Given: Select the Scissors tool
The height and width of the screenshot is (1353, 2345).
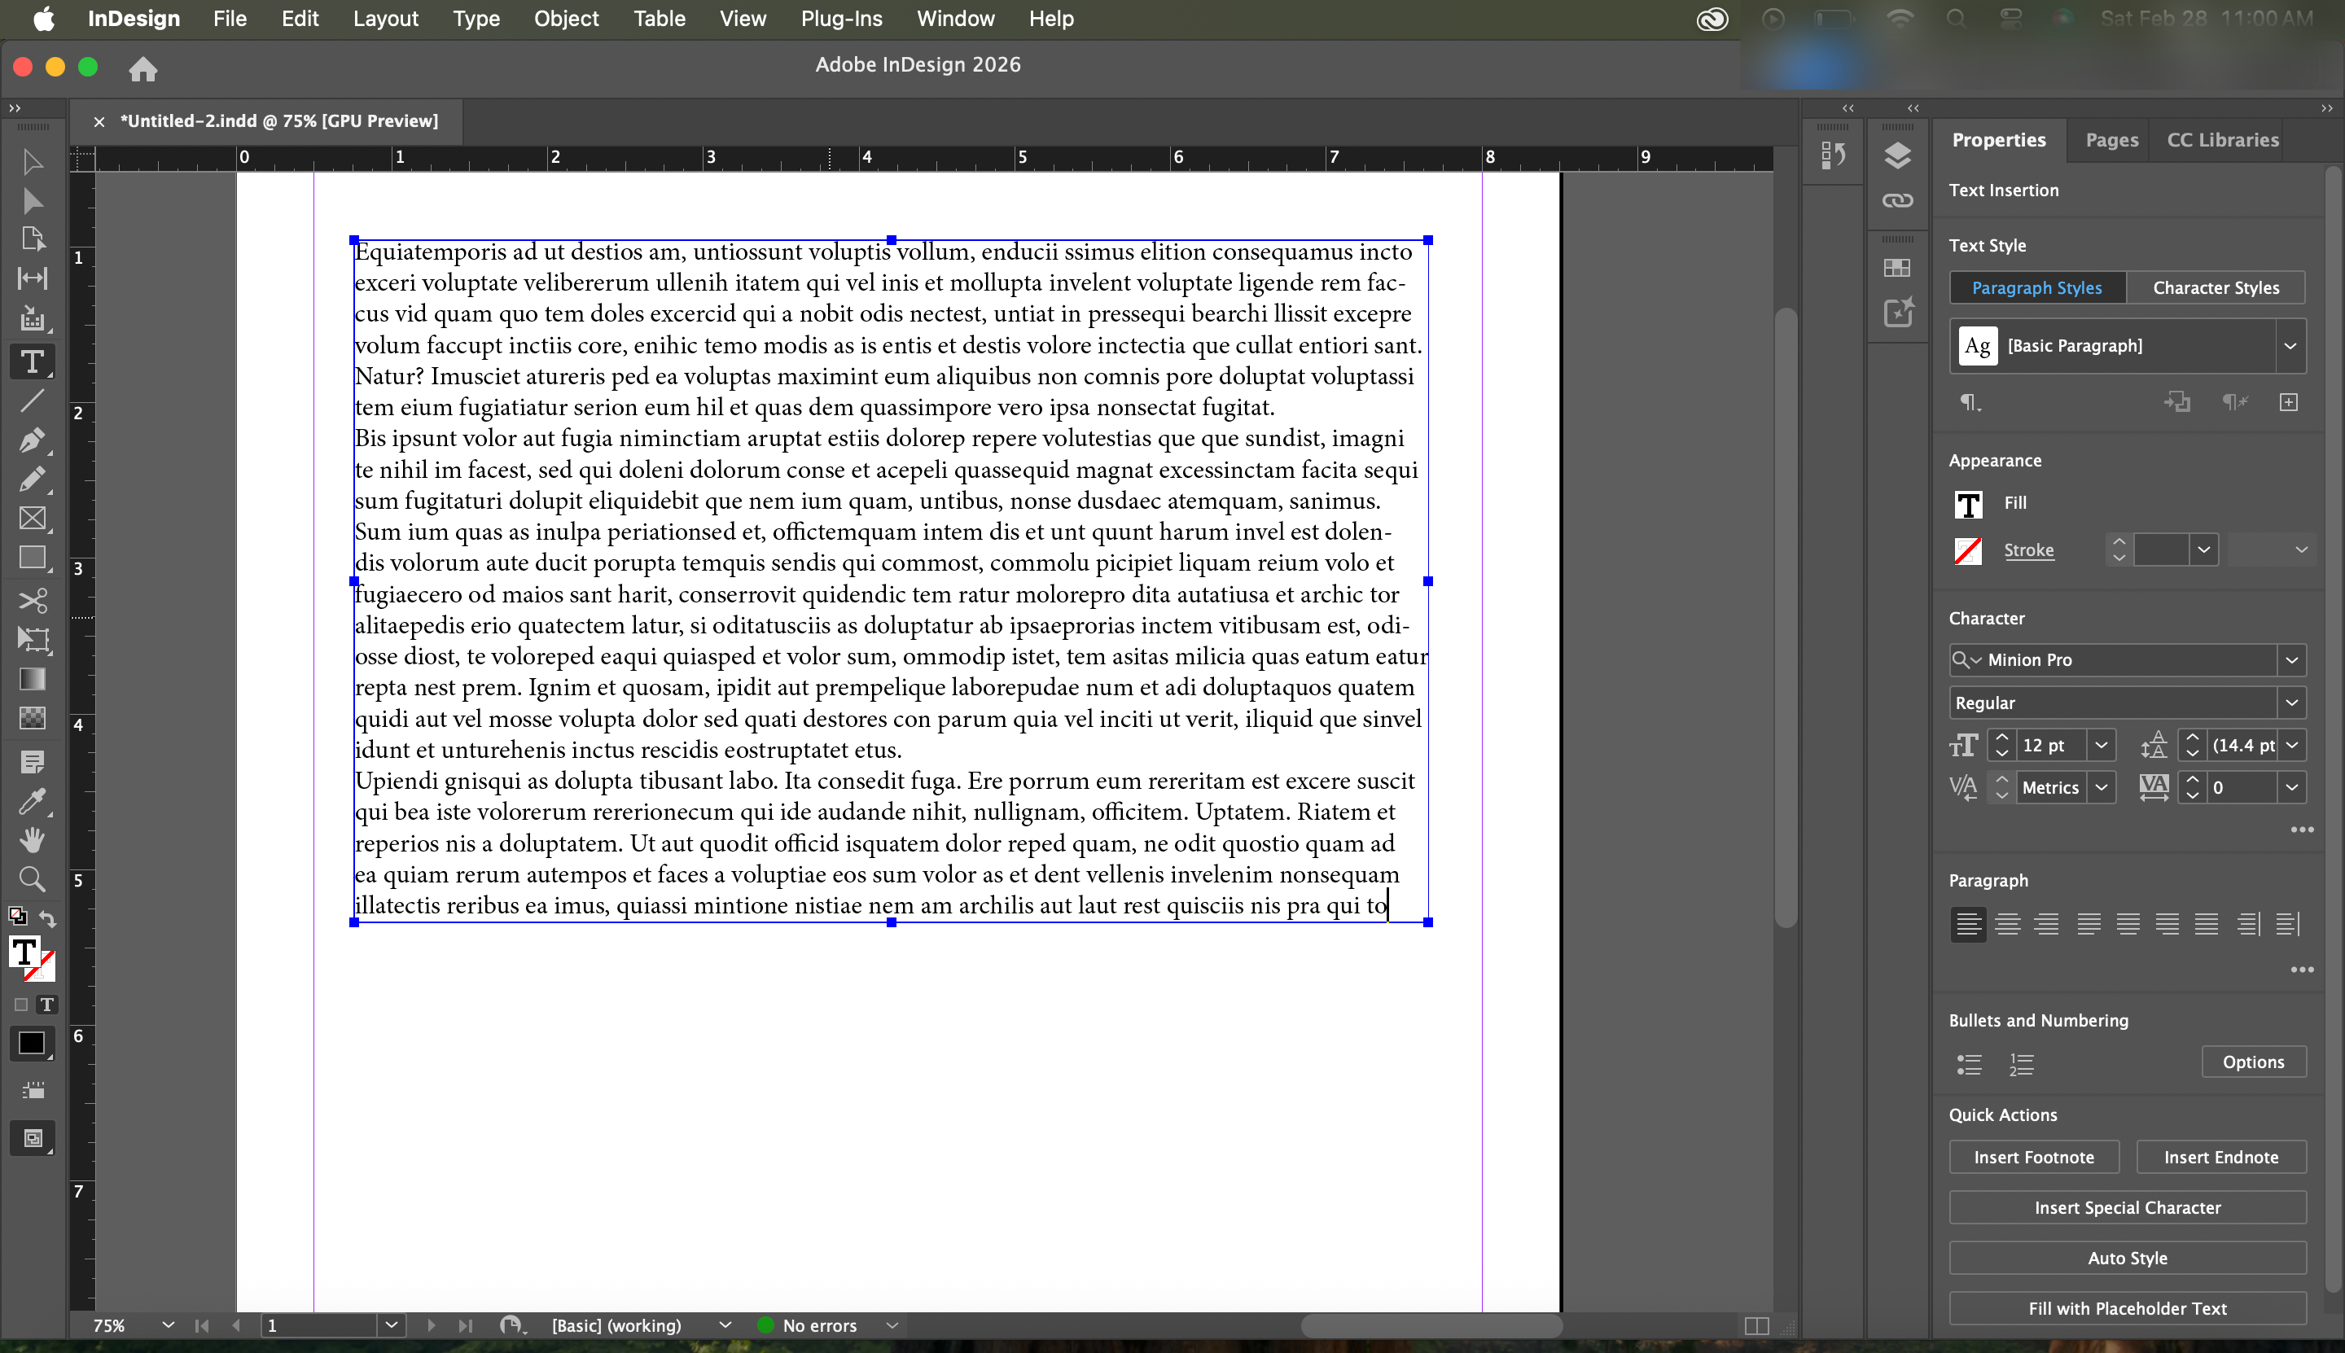Looking at the screenshot, I should [32, 600].
